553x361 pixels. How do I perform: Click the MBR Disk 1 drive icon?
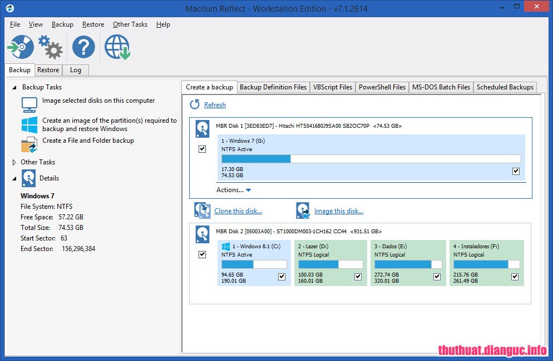203,129
